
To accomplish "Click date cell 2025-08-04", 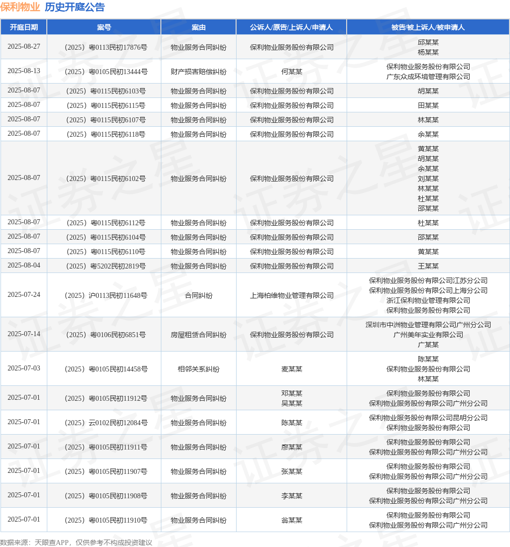I will point(24,265).
